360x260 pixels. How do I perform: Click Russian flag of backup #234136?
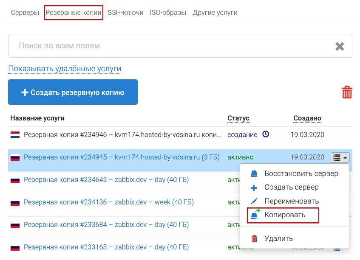pos(15,202)
